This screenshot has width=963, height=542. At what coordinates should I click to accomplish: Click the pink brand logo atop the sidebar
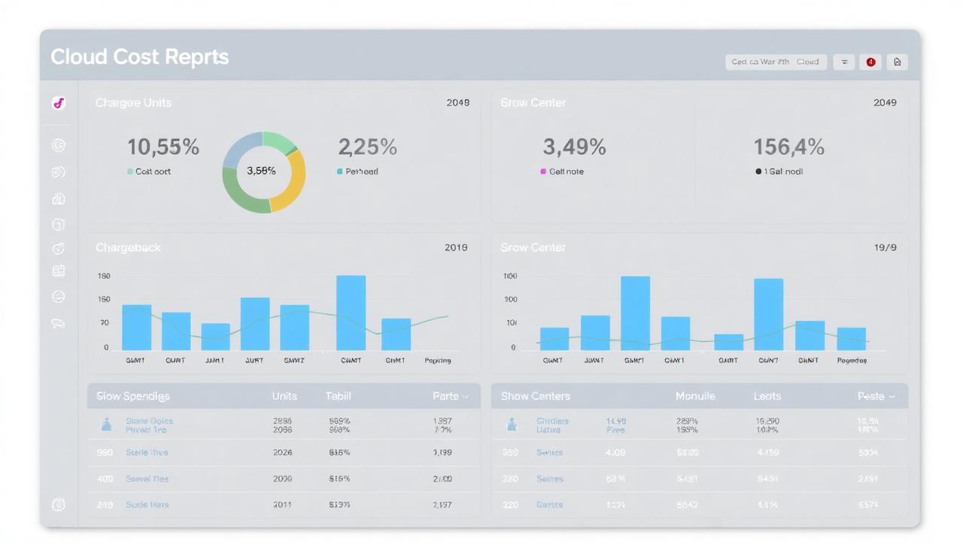point(59,103)
